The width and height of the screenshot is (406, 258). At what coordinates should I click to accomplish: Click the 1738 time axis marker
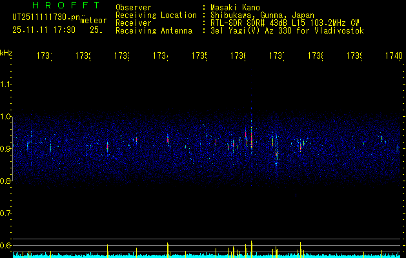[x=316, y=55]
